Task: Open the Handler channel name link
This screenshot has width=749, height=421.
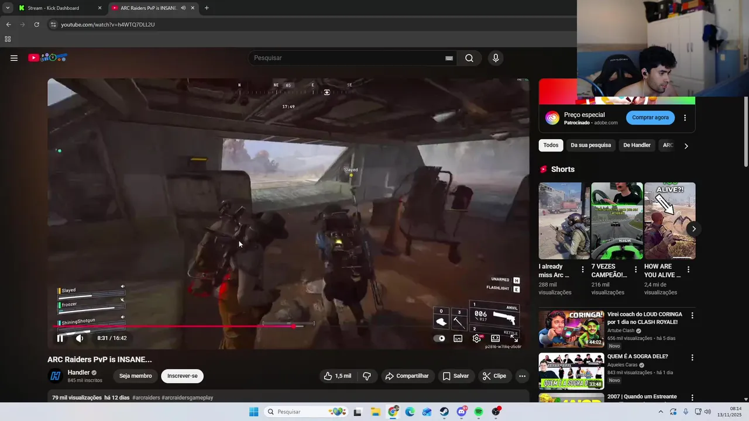Action: click(79, 372)
